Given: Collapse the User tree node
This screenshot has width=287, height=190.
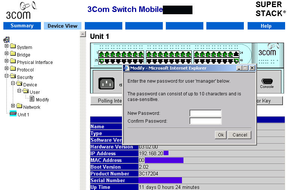Looking at the screenshot, I should (20, 91).
